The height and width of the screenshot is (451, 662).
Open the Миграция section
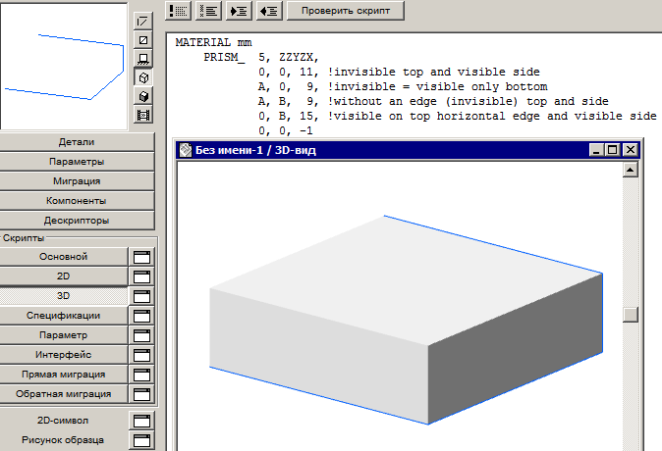(77, 181)
